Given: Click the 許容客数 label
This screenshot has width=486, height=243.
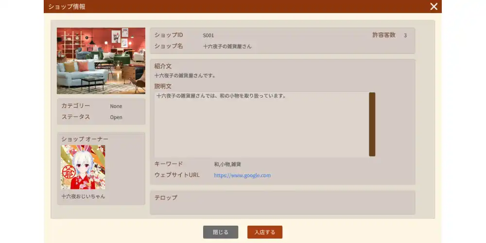Looking at the screenshot, I should [x=384, y=35].
